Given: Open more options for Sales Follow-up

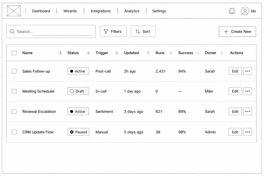Looking at the screenshot, I should (247, 71).
